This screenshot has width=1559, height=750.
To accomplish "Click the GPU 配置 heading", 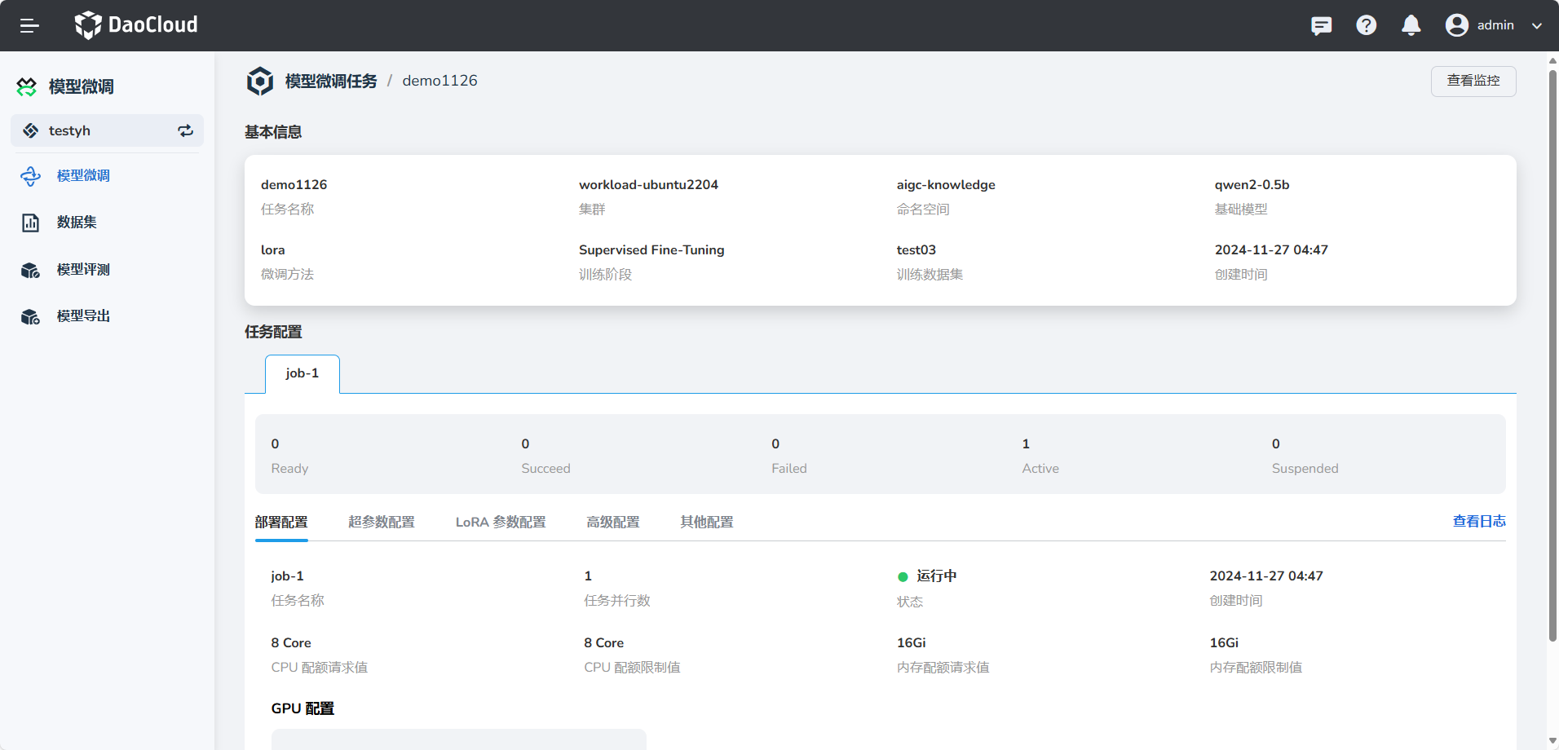I will [x=303, y=708].
